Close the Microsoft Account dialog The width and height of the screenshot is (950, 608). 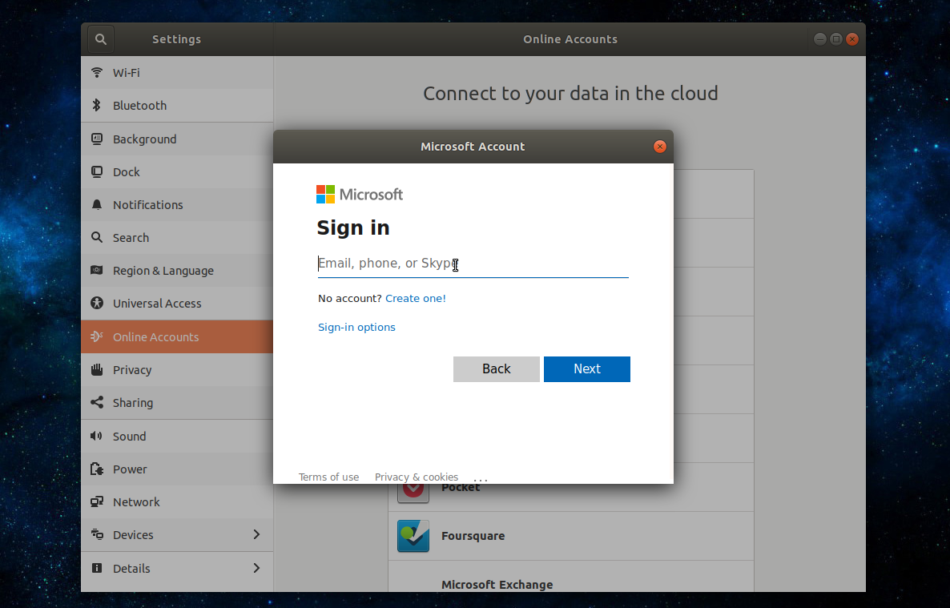660,147
